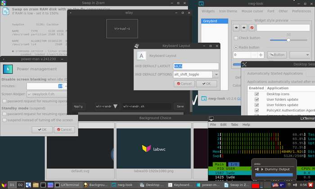Viewport: 315px width, 189px height.
Task: Click the plus icon on the preview spinbox
Action: click(261, 55)
